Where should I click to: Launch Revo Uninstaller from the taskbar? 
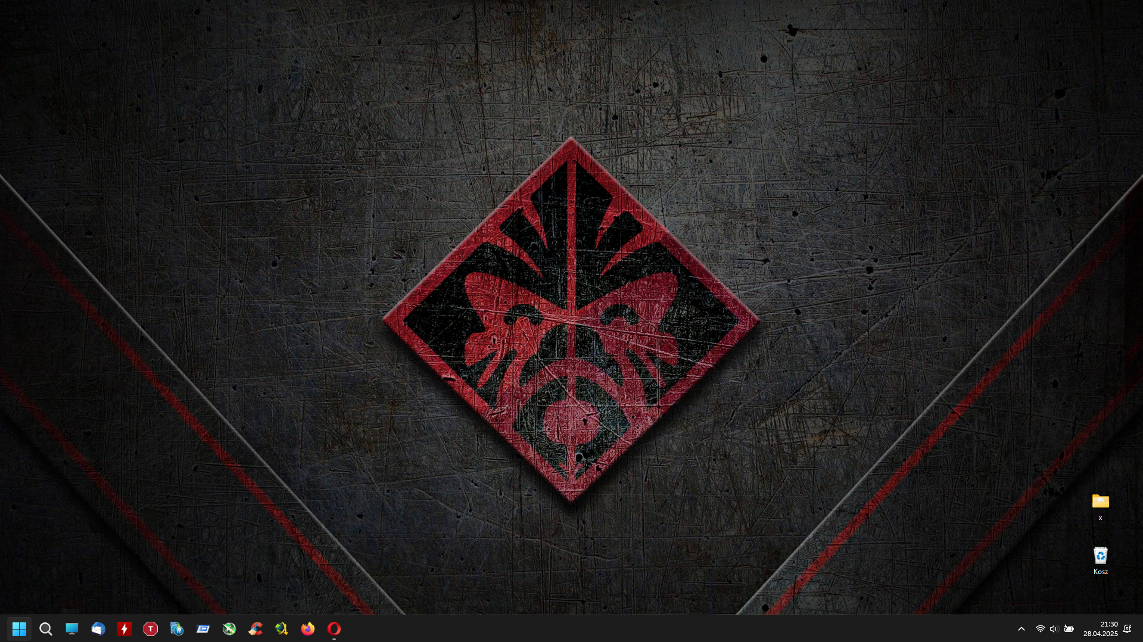tap(176, 629)
